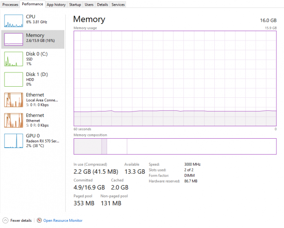
Task: Click the Resource Monitor icon
Action: tap(39, 220)
